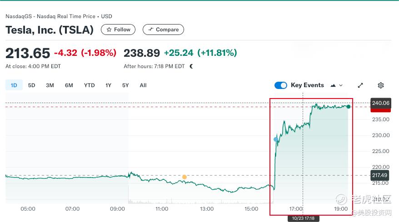Click the 240.06 price label
The image size is (399, 222).
pyautogui.click(x=380, y=103)
